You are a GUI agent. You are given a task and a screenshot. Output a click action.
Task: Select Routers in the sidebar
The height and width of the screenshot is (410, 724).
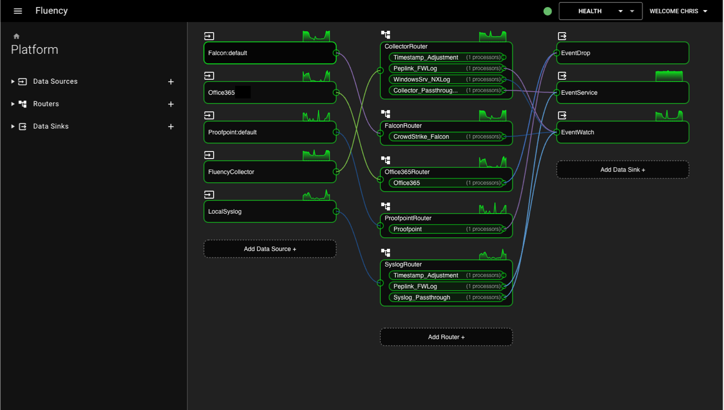(x=46, y=104)
